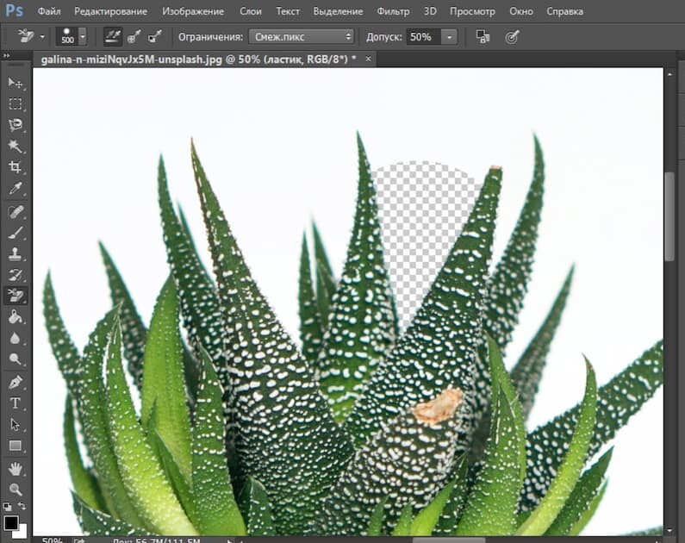
Task: Select the Path Selection tool
Action: [x=16, y=424]
